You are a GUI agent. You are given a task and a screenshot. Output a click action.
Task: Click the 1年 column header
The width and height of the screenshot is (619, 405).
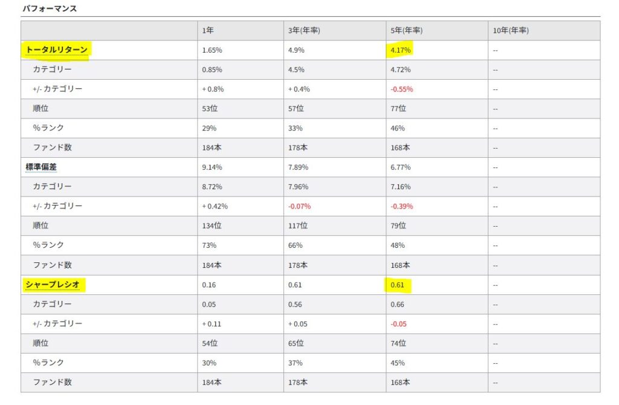pos(208,31)
